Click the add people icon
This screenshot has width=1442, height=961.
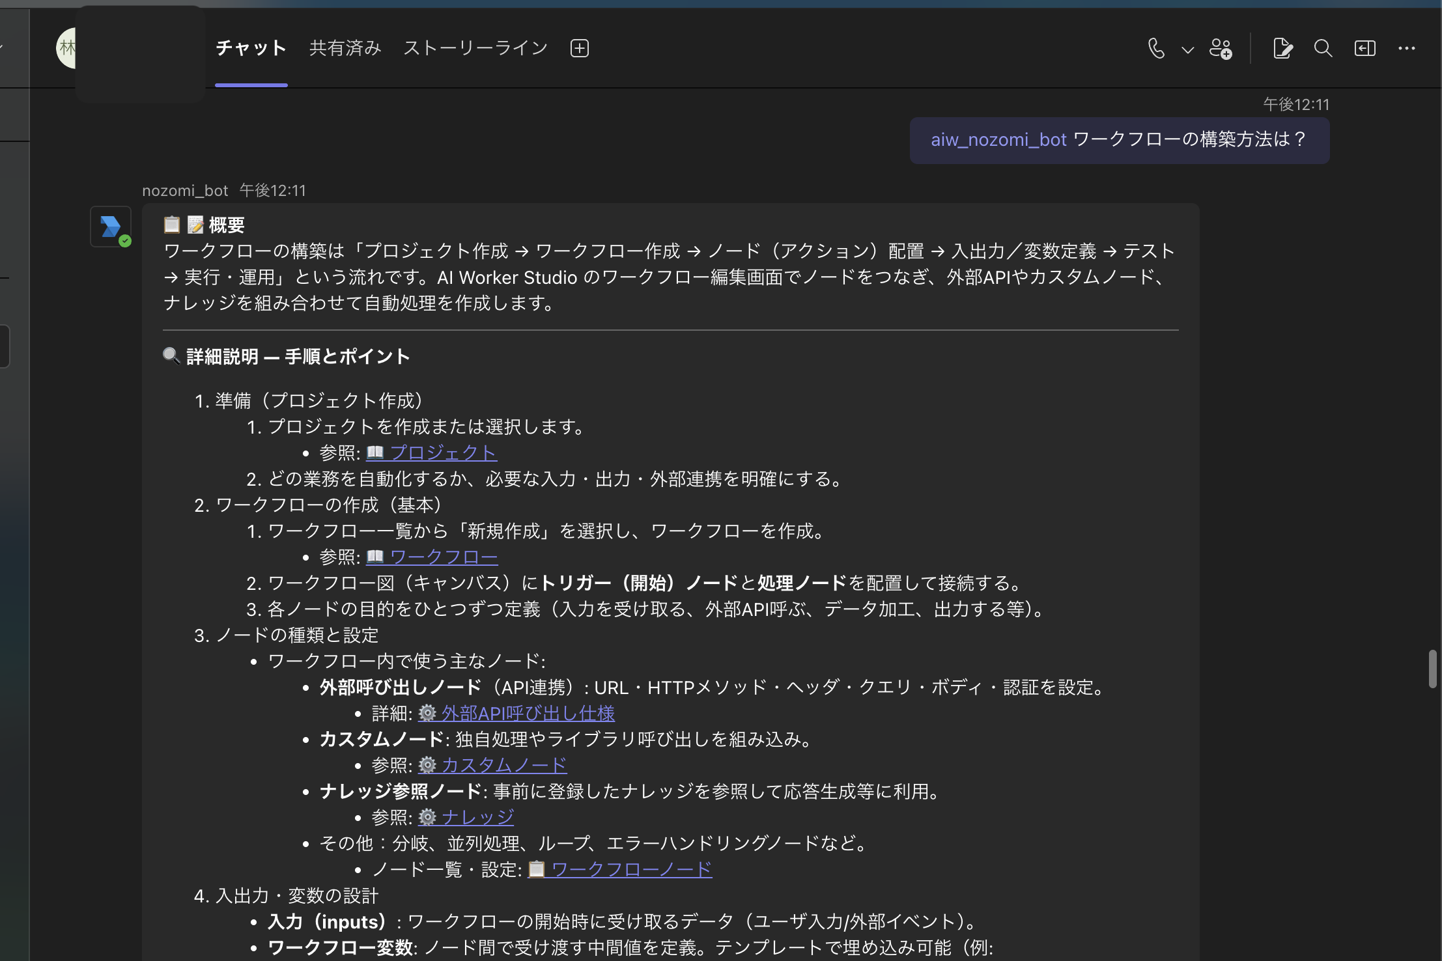pos(1221,48)
